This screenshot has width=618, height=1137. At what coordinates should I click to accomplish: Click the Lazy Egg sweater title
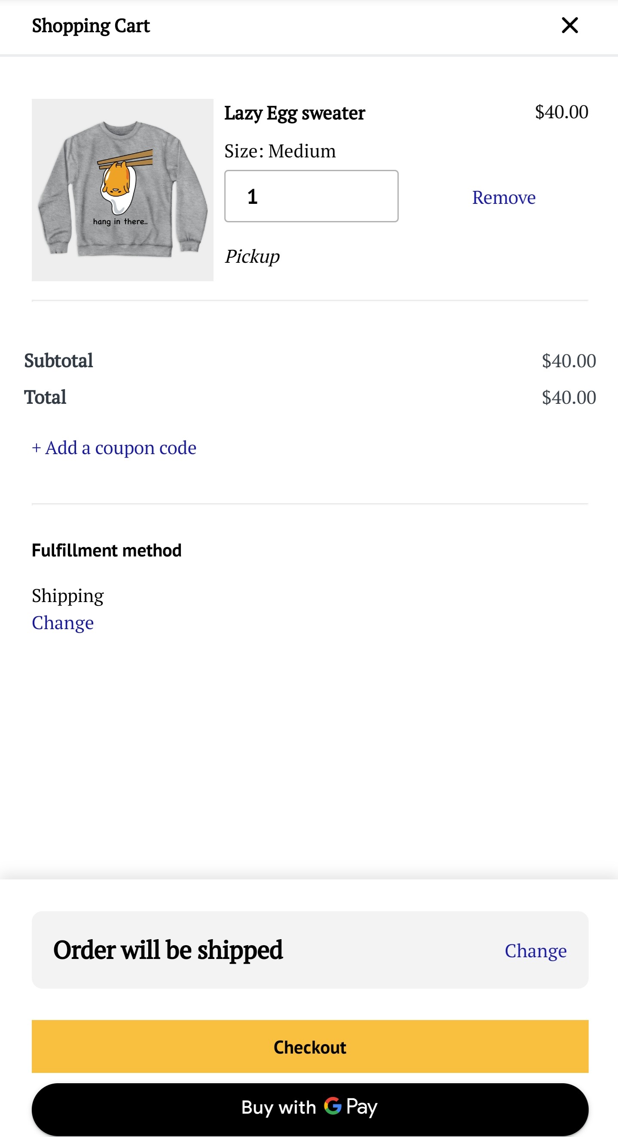pyautogui.click(x=294, y=113)
